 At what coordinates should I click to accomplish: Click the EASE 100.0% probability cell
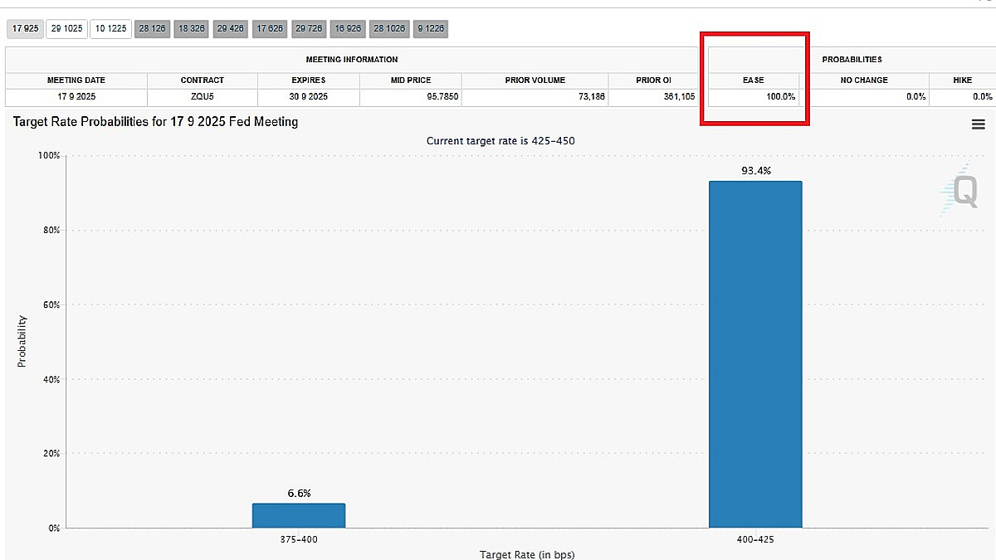click(753, 97)
